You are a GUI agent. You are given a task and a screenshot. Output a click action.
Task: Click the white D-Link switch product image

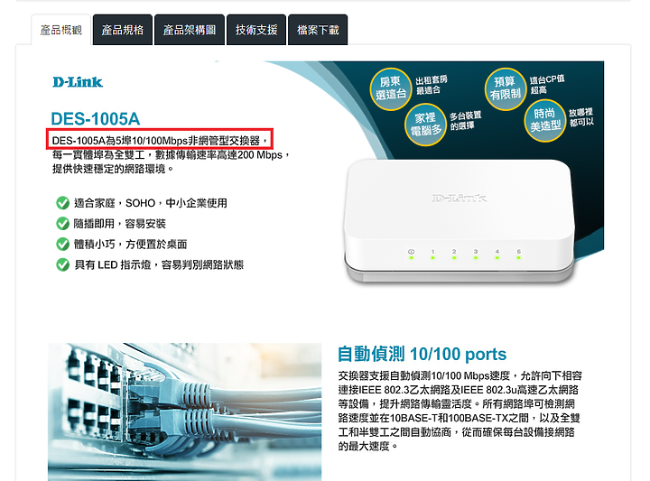pyautogui.click(x=460, y=221)
